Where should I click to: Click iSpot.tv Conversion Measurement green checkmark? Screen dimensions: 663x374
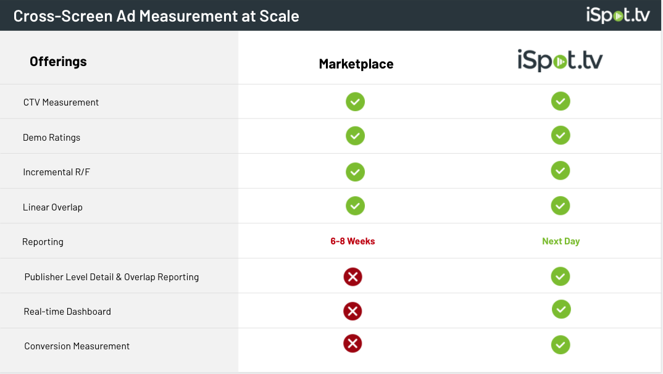click(561, 344)
